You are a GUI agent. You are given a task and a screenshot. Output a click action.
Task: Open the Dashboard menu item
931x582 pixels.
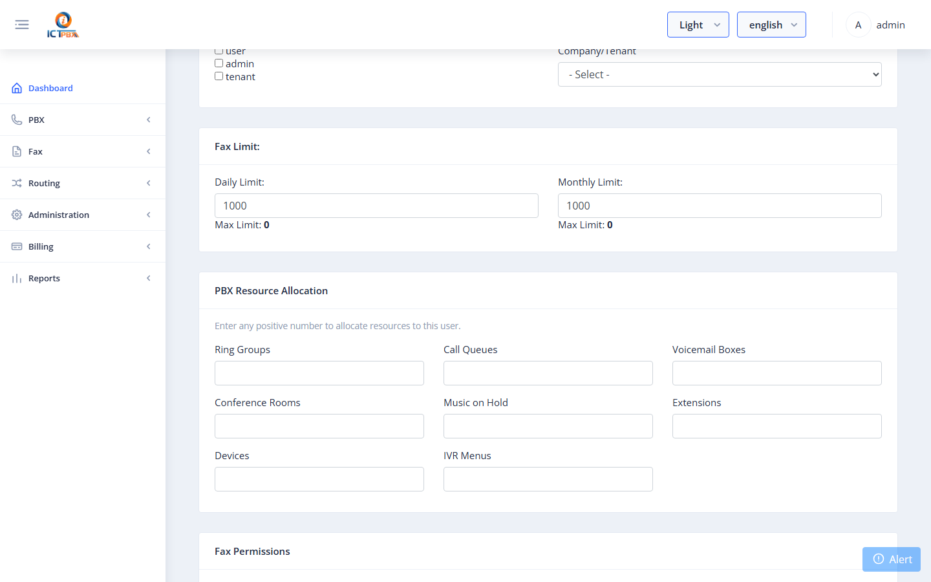click(83, 88)
